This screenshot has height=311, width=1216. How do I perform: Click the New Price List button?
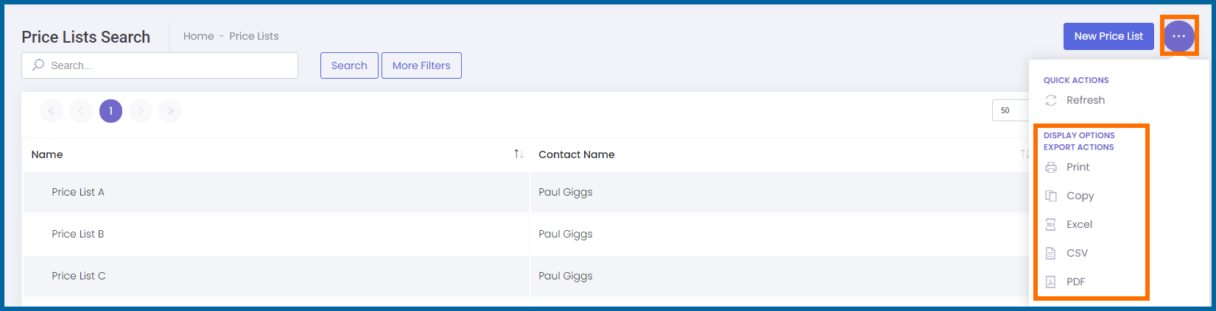[x=1108, y=36]
